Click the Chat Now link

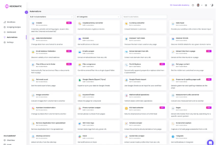(x=11, y=140)
